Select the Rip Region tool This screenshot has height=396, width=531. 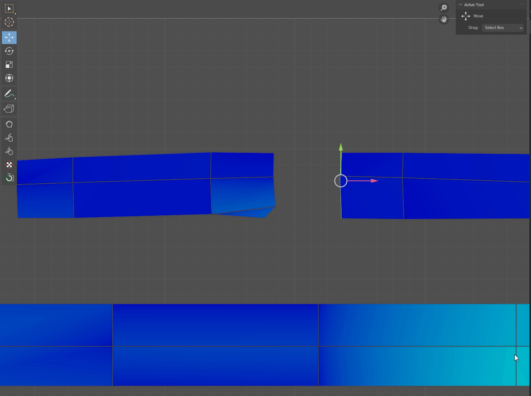tap(9, 108)
